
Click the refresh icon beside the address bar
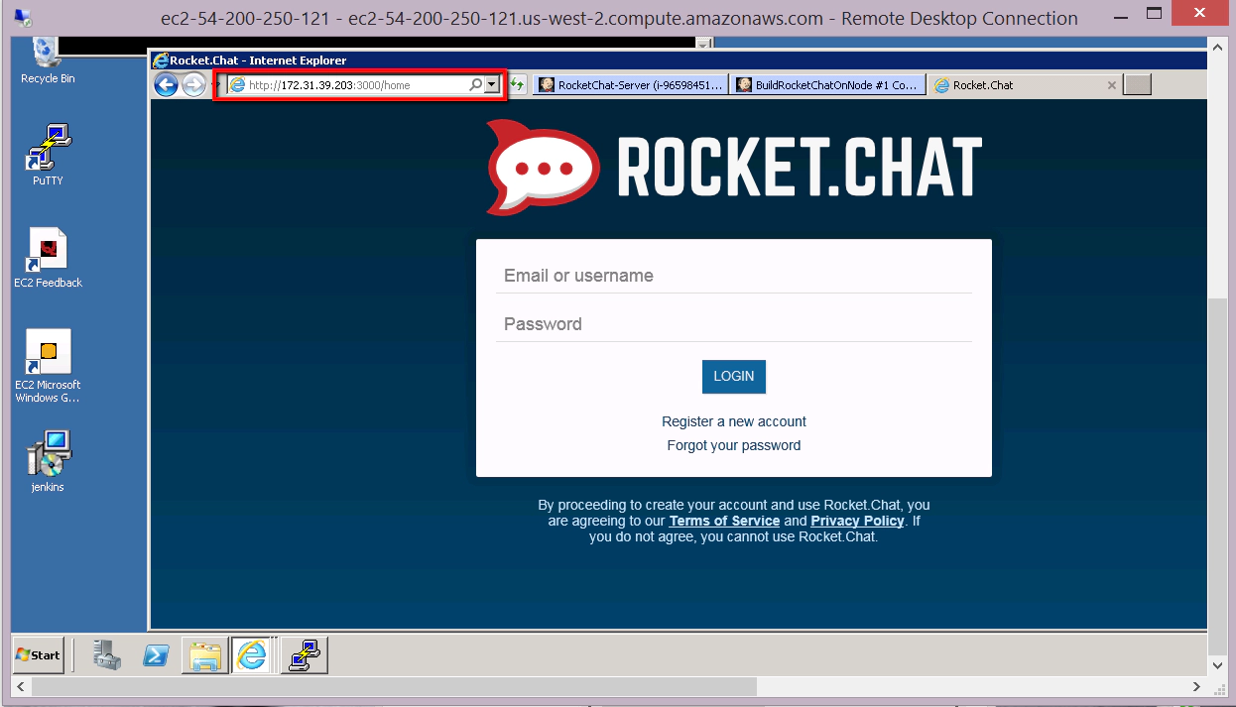[517, 84]
